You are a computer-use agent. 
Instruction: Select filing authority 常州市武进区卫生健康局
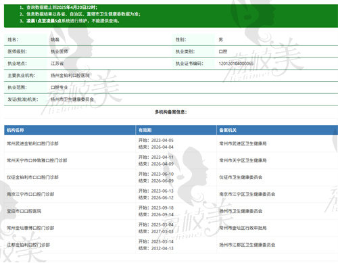click(x=243, y=143)
